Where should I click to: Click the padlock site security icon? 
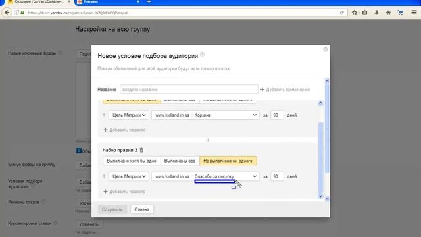click(x=22, y=13)
